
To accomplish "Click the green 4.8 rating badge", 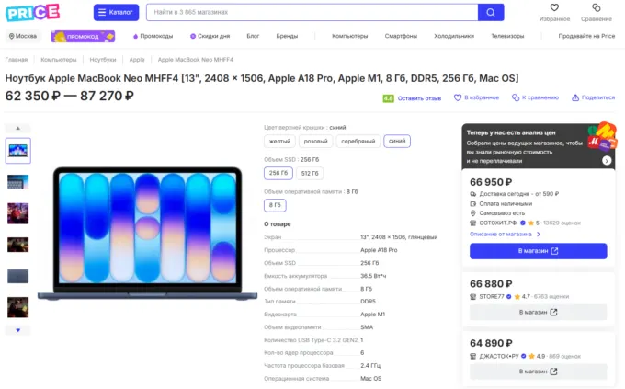I will pos(388,98).
